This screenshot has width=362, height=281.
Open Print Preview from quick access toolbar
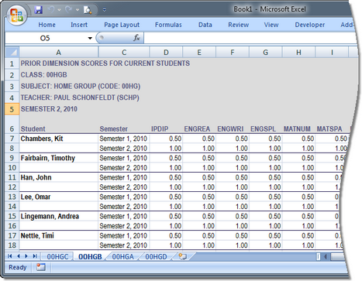[x=88, y=10]
